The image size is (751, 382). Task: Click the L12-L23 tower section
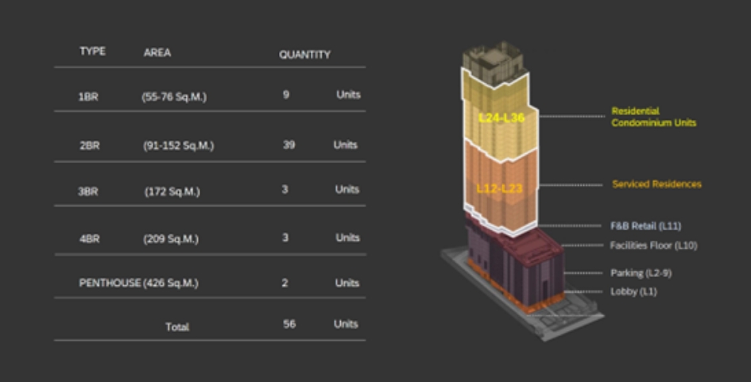click(x=498, y=187)
